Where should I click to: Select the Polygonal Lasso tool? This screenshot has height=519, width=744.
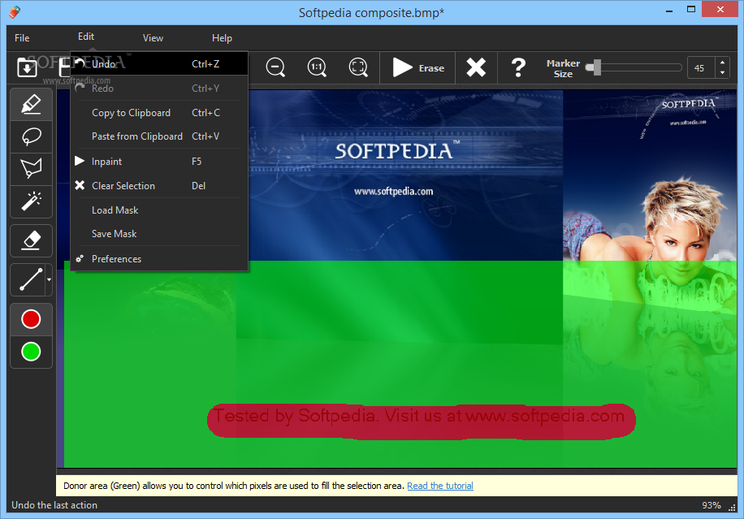click(32, 169)
